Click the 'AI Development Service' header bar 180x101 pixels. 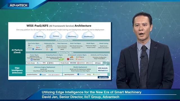(x=68, y=40)
